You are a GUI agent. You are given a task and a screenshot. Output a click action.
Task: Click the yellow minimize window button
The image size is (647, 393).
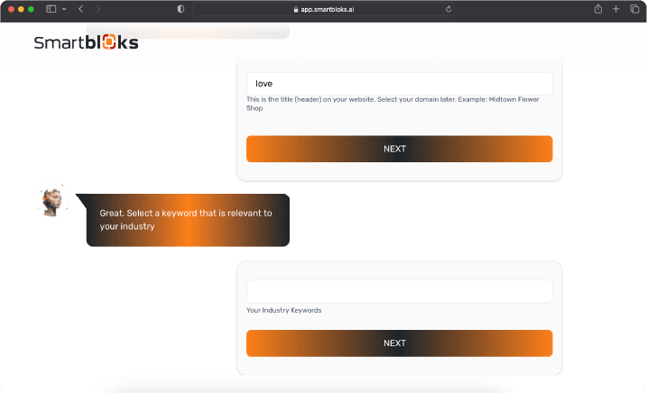21,9
